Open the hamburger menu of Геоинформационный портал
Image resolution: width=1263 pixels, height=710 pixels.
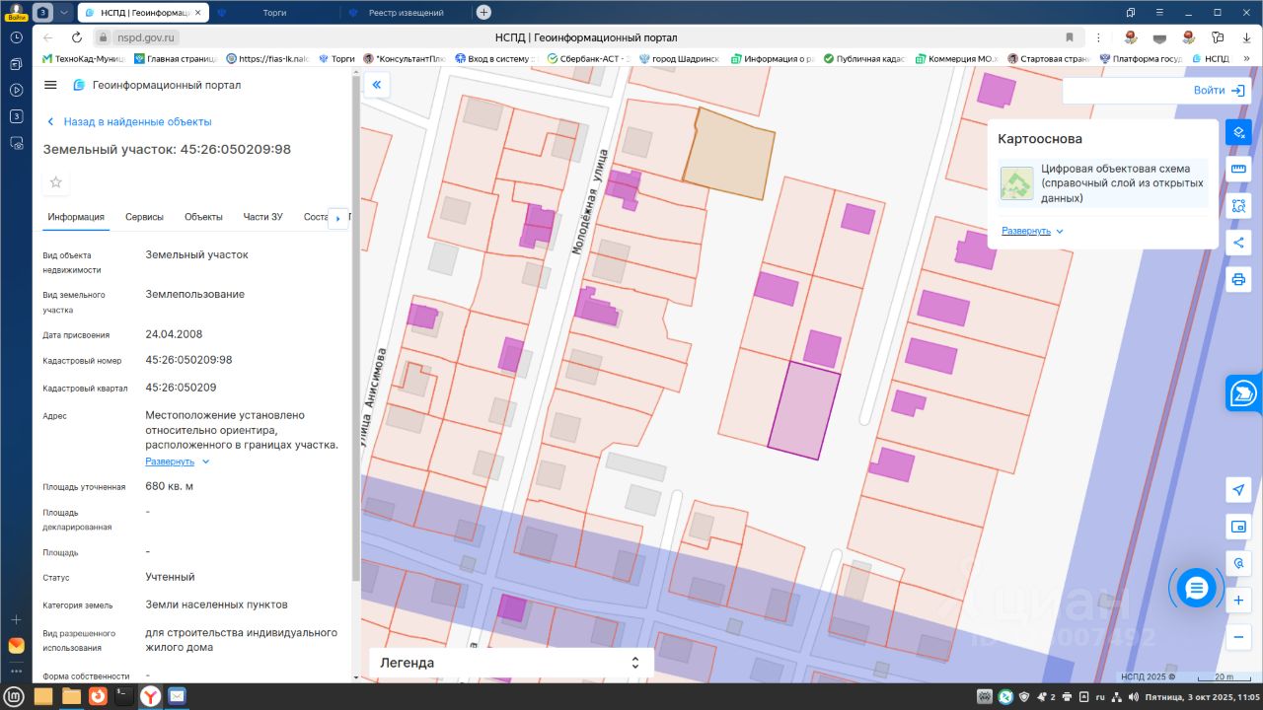(x=51, y=86)
